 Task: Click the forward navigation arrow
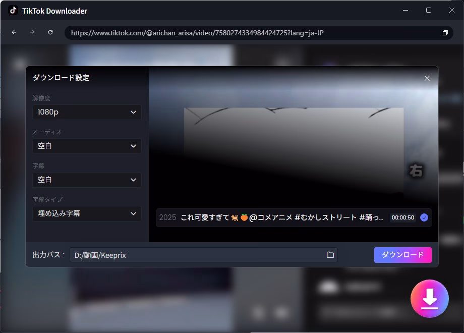point(32,32)
